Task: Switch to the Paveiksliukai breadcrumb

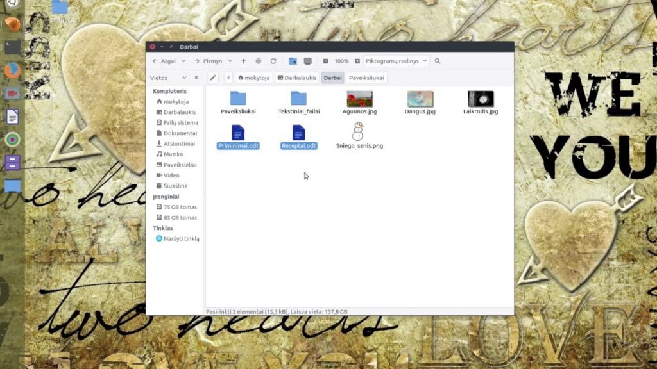Action: (366, 78)
